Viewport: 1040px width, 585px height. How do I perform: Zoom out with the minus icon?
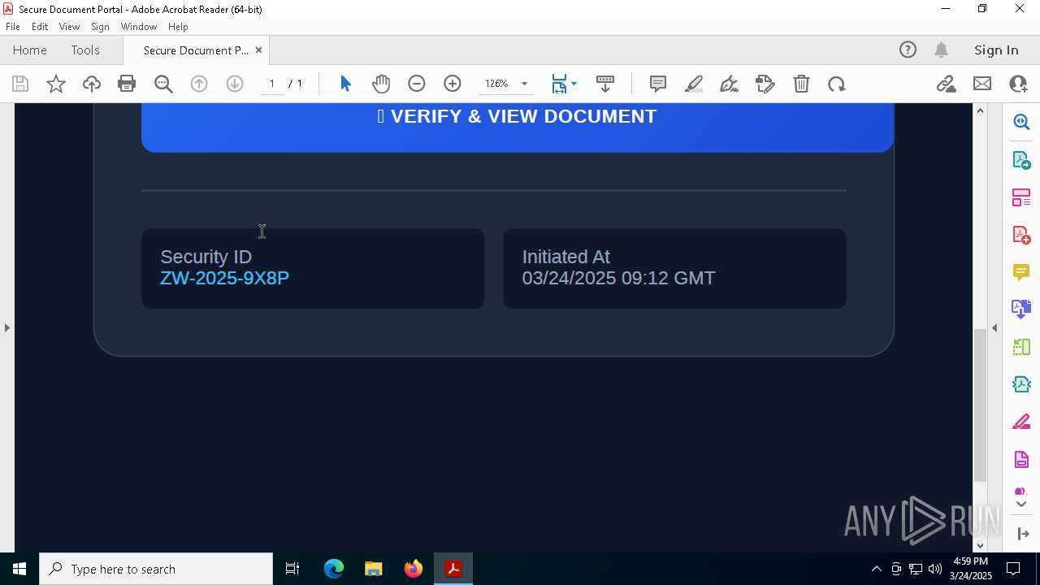click(417, 84)
